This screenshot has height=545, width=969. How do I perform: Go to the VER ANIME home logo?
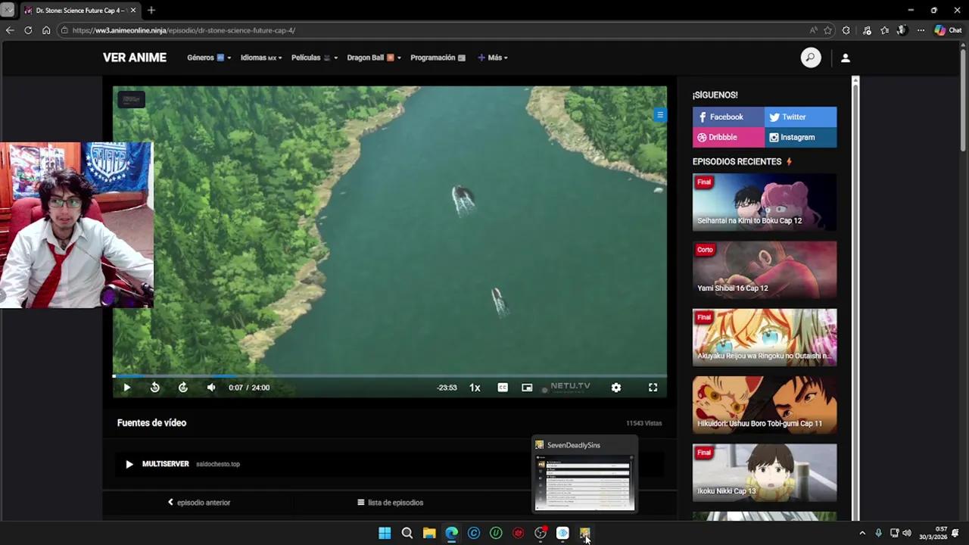(x=135, y=58)
